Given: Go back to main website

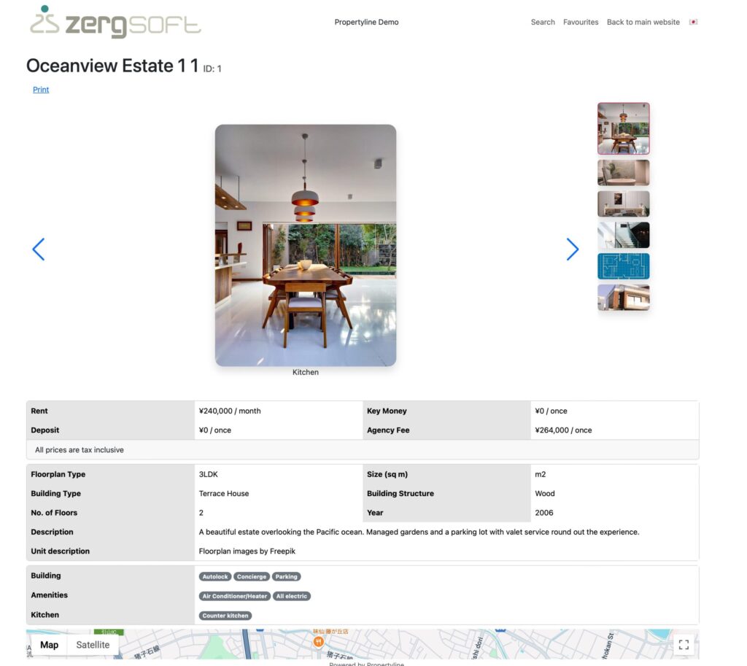Looking at the screenshot, I should 643,22.
